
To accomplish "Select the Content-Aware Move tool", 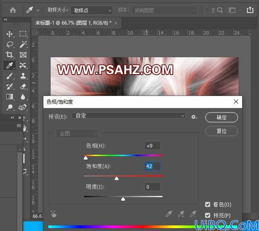I will tap(23, 65).
